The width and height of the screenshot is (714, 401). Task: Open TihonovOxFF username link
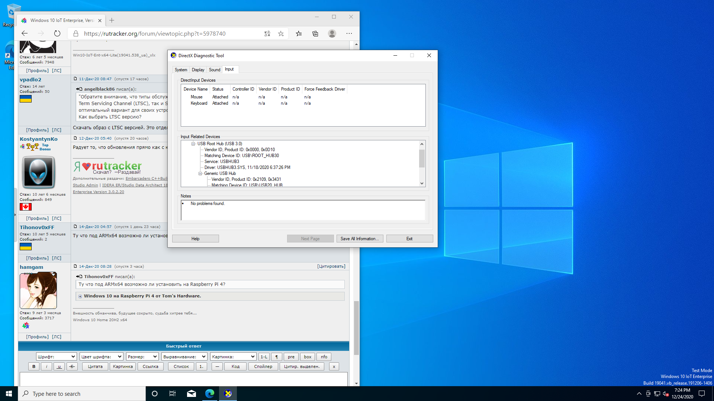tap(37, 227)
